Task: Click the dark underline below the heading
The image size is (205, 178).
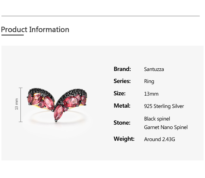Action: point(12,35)
